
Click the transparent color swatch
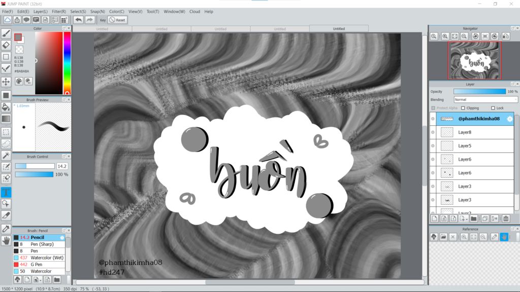point(19,50)
